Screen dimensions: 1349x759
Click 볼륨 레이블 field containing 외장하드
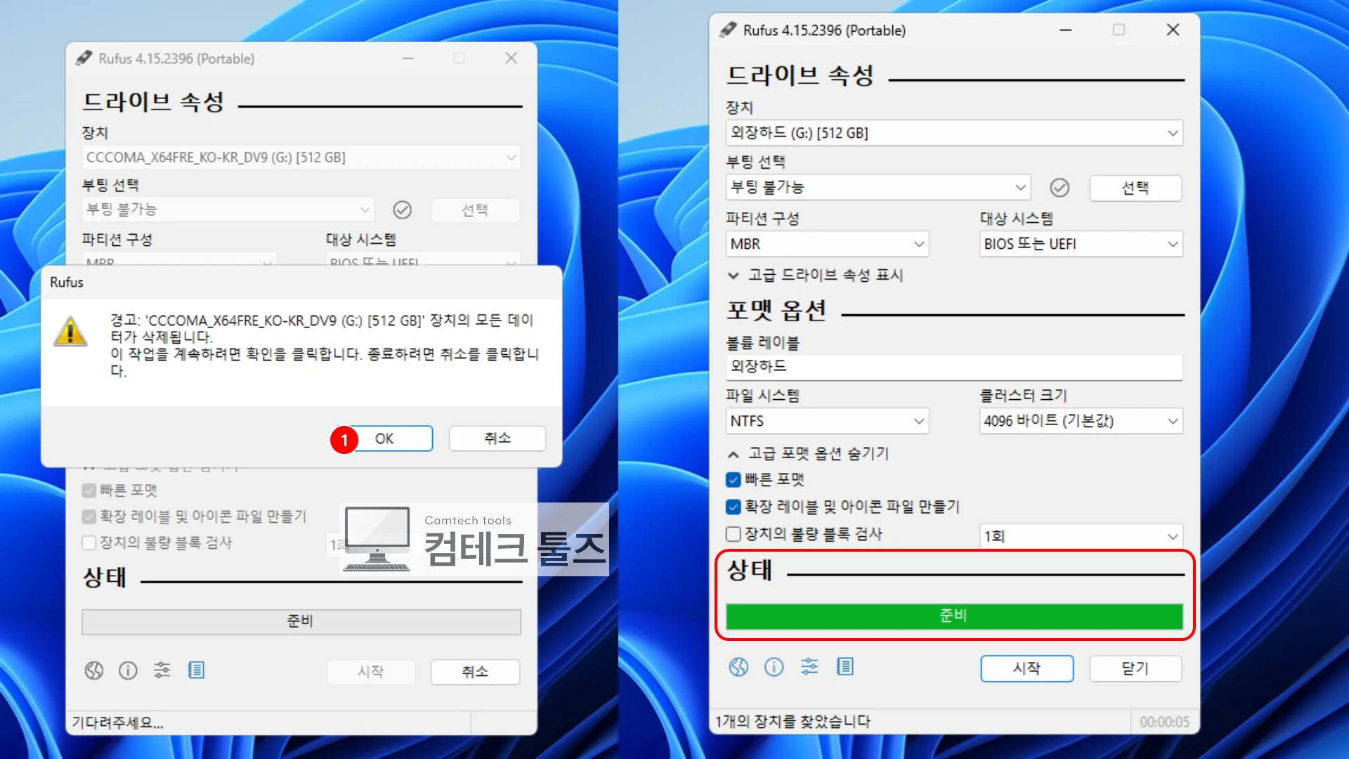(954, 367)
